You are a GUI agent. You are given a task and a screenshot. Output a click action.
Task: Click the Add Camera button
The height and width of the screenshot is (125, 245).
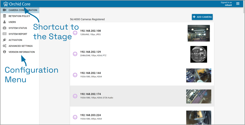tap(202, 17)
